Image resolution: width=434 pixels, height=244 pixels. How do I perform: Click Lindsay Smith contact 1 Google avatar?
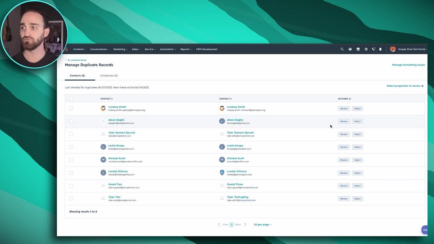(103, 108)
